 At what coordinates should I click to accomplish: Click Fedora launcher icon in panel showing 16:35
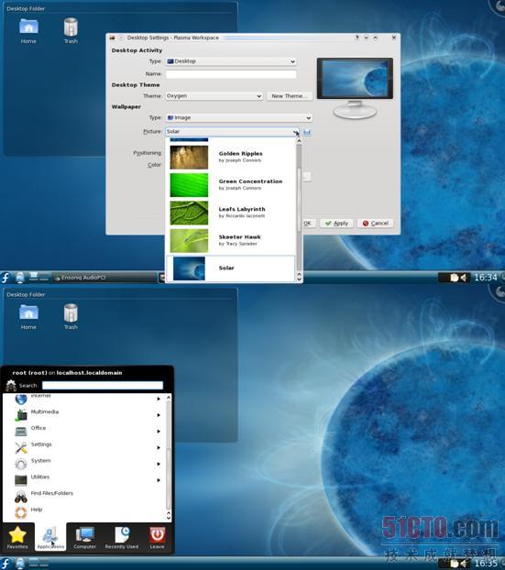pos(5,564)
